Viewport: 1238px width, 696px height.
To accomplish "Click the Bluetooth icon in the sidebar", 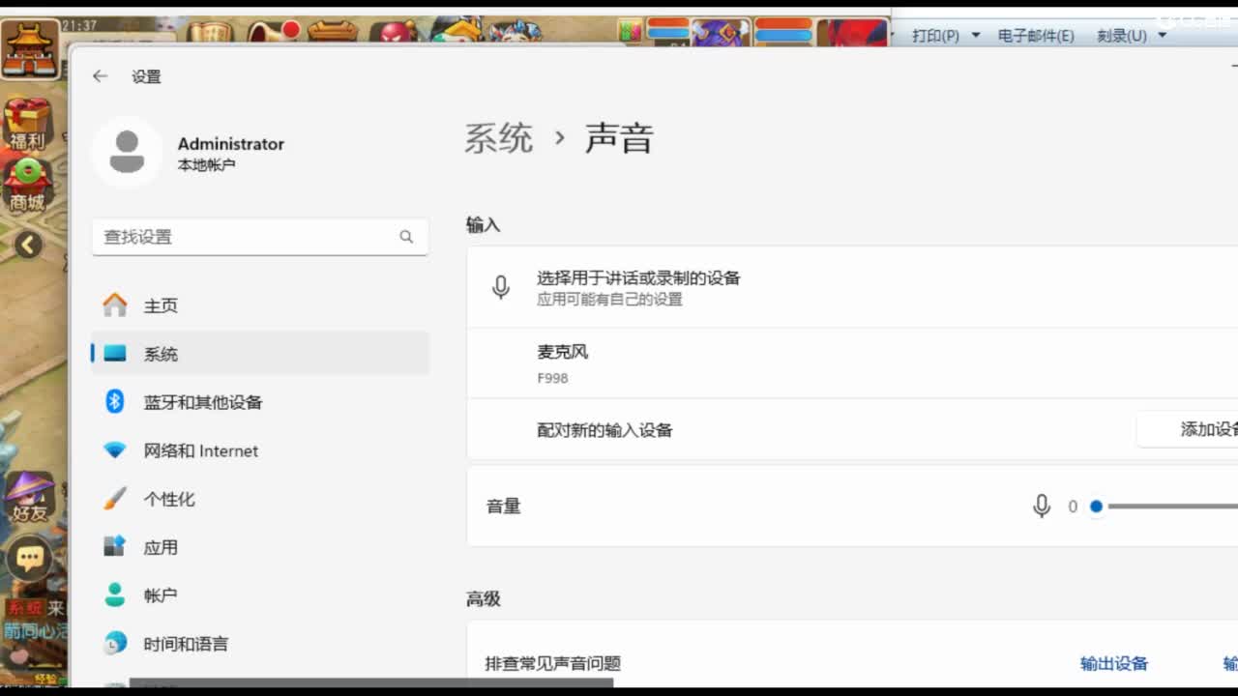I will [115, 402].
